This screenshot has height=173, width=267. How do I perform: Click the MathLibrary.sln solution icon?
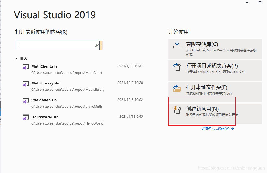click(x=26, y=83)
